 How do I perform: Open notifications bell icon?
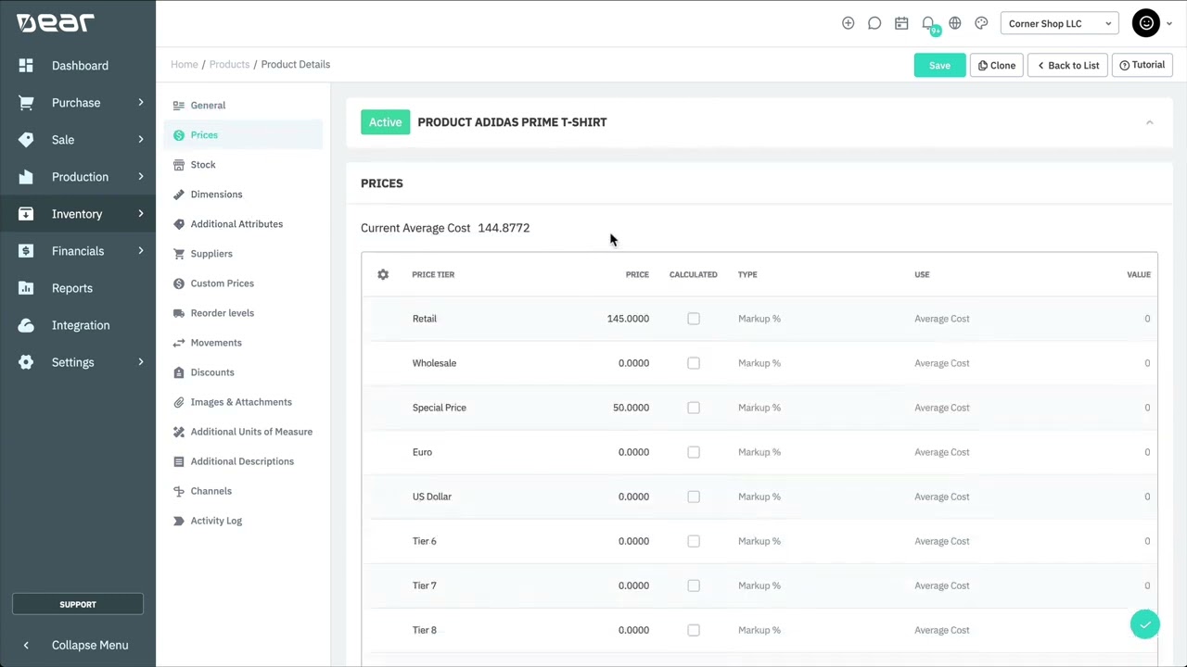pyautogui.click(x=928, y=23)
